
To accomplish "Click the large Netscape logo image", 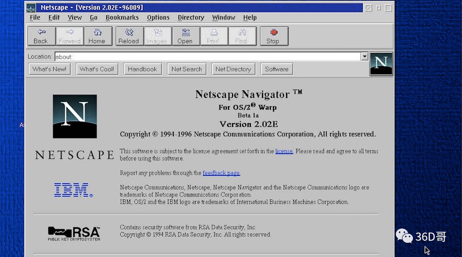I will click(75, 116).
